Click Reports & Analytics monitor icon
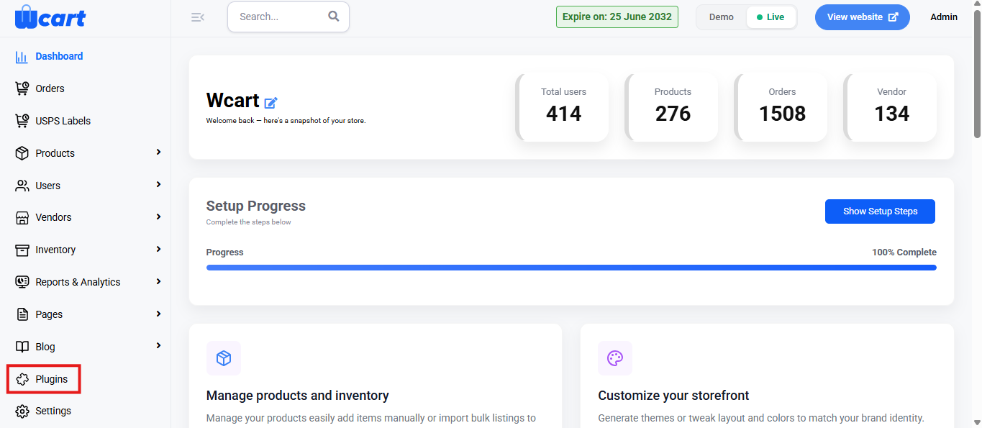Viewport: 982px width, 428px height. click(x=22, y=282)
